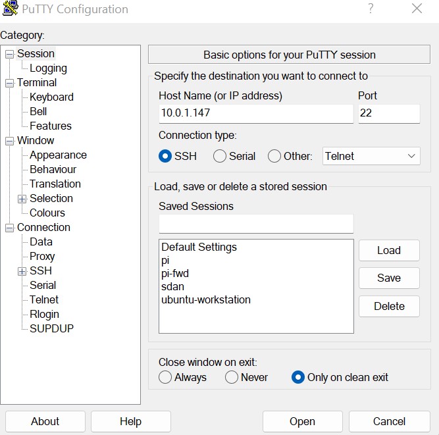Choose Never for close window on exit
Viewport: 439px width, 435px height.
tap(232, 377)
